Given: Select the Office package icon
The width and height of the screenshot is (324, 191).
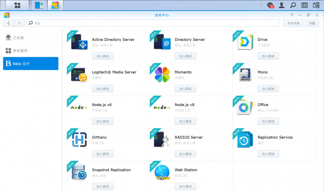Looking at the screenshot, I should point(245,107).
